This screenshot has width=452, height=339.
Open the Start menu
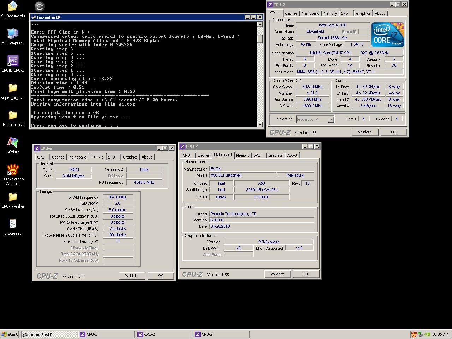pos(10,334)
